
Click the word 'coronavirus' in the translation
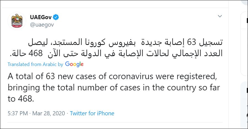[131, 76]
